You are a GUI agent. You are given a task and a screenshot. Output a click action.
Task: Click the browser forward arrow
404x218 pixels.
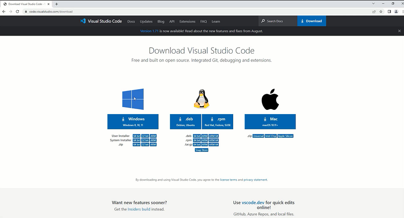point(11,12)
